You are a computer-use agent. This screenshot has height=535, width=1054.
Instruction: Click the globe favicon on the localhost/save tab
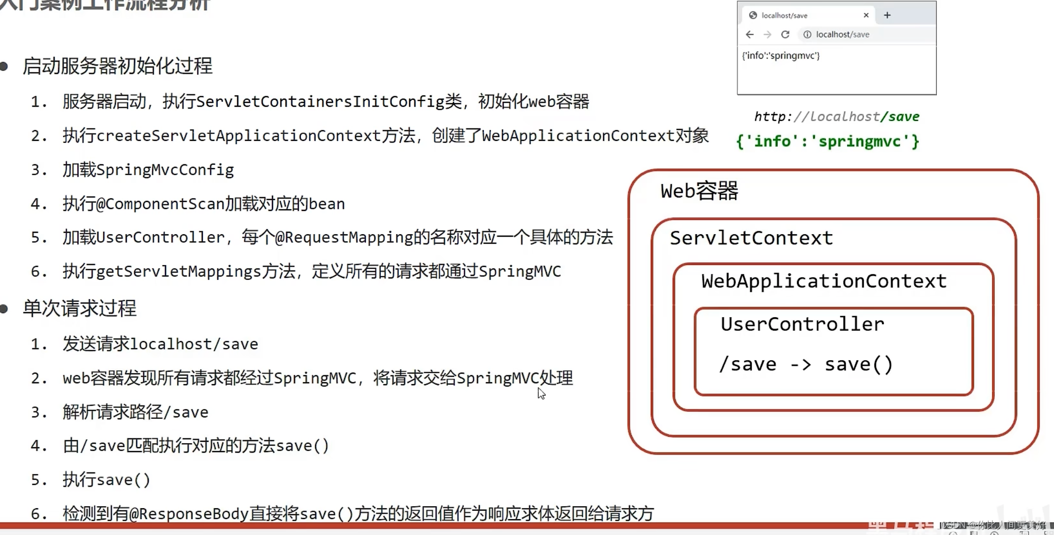(754, 15)
